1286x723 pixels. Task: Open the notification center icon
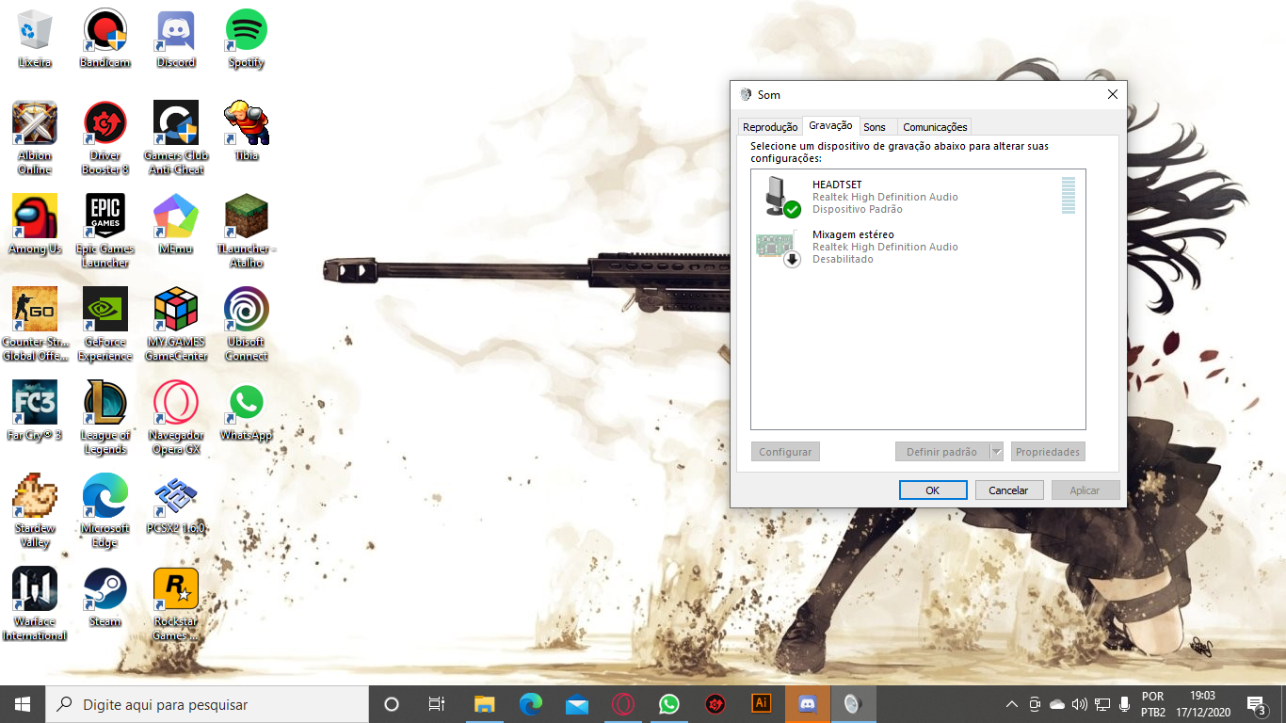point(1256,704)
